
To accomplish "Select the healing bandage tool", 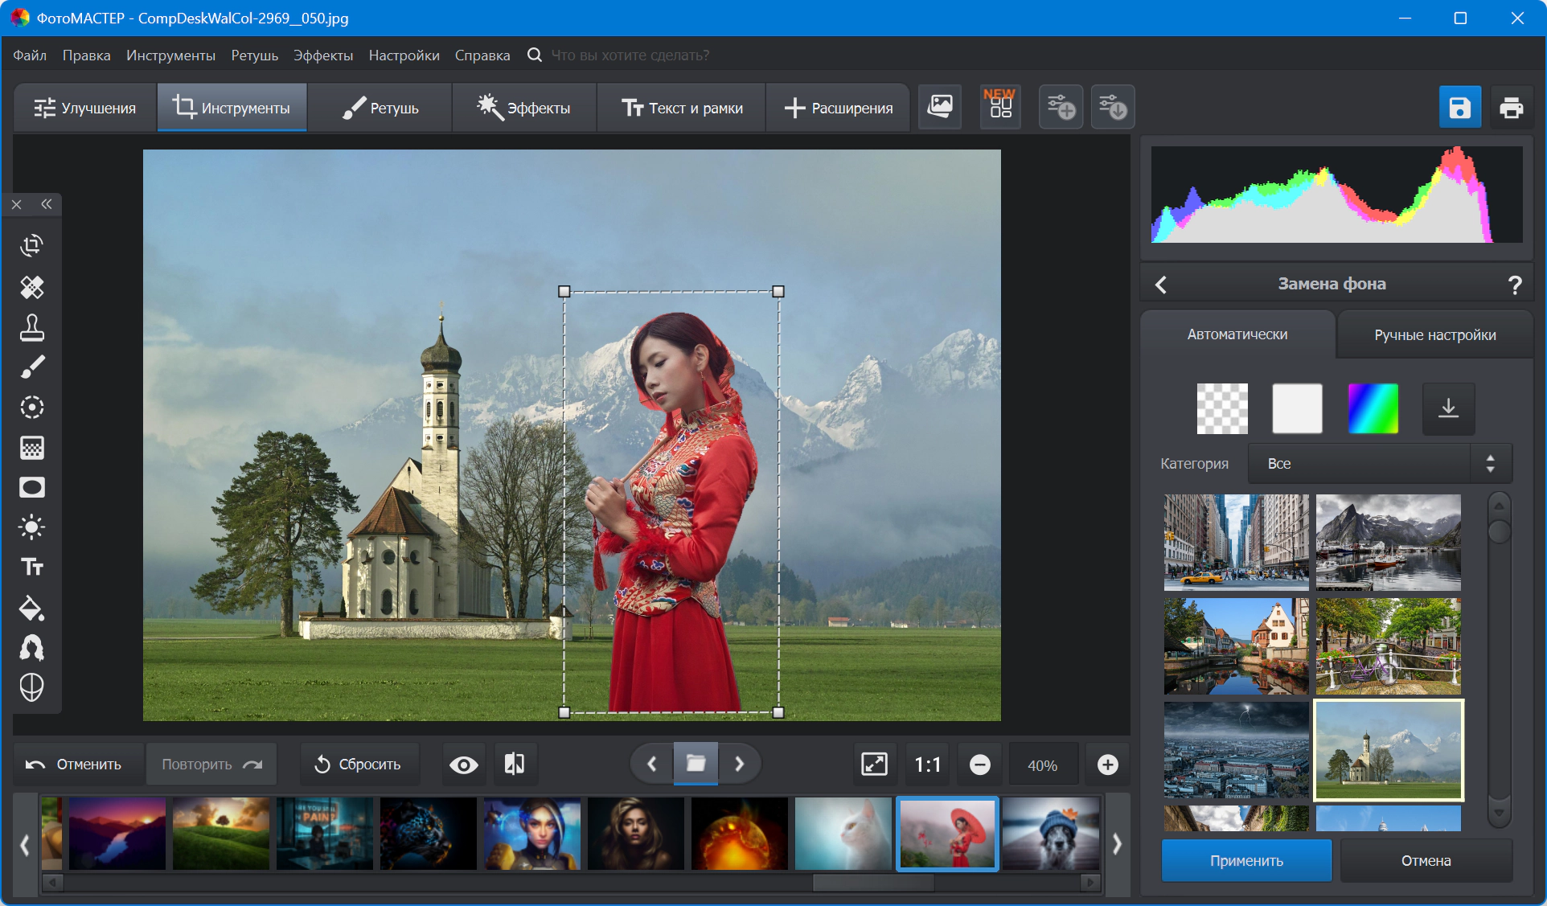I will point(31,286).
